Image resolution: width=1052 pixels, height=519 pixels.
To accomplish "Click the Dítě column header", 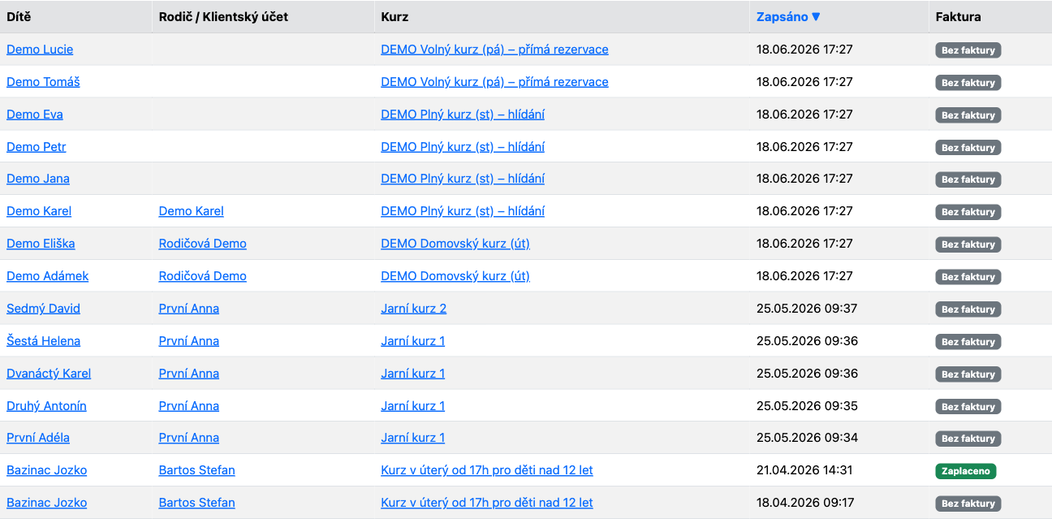I will [x=19, y=16].
